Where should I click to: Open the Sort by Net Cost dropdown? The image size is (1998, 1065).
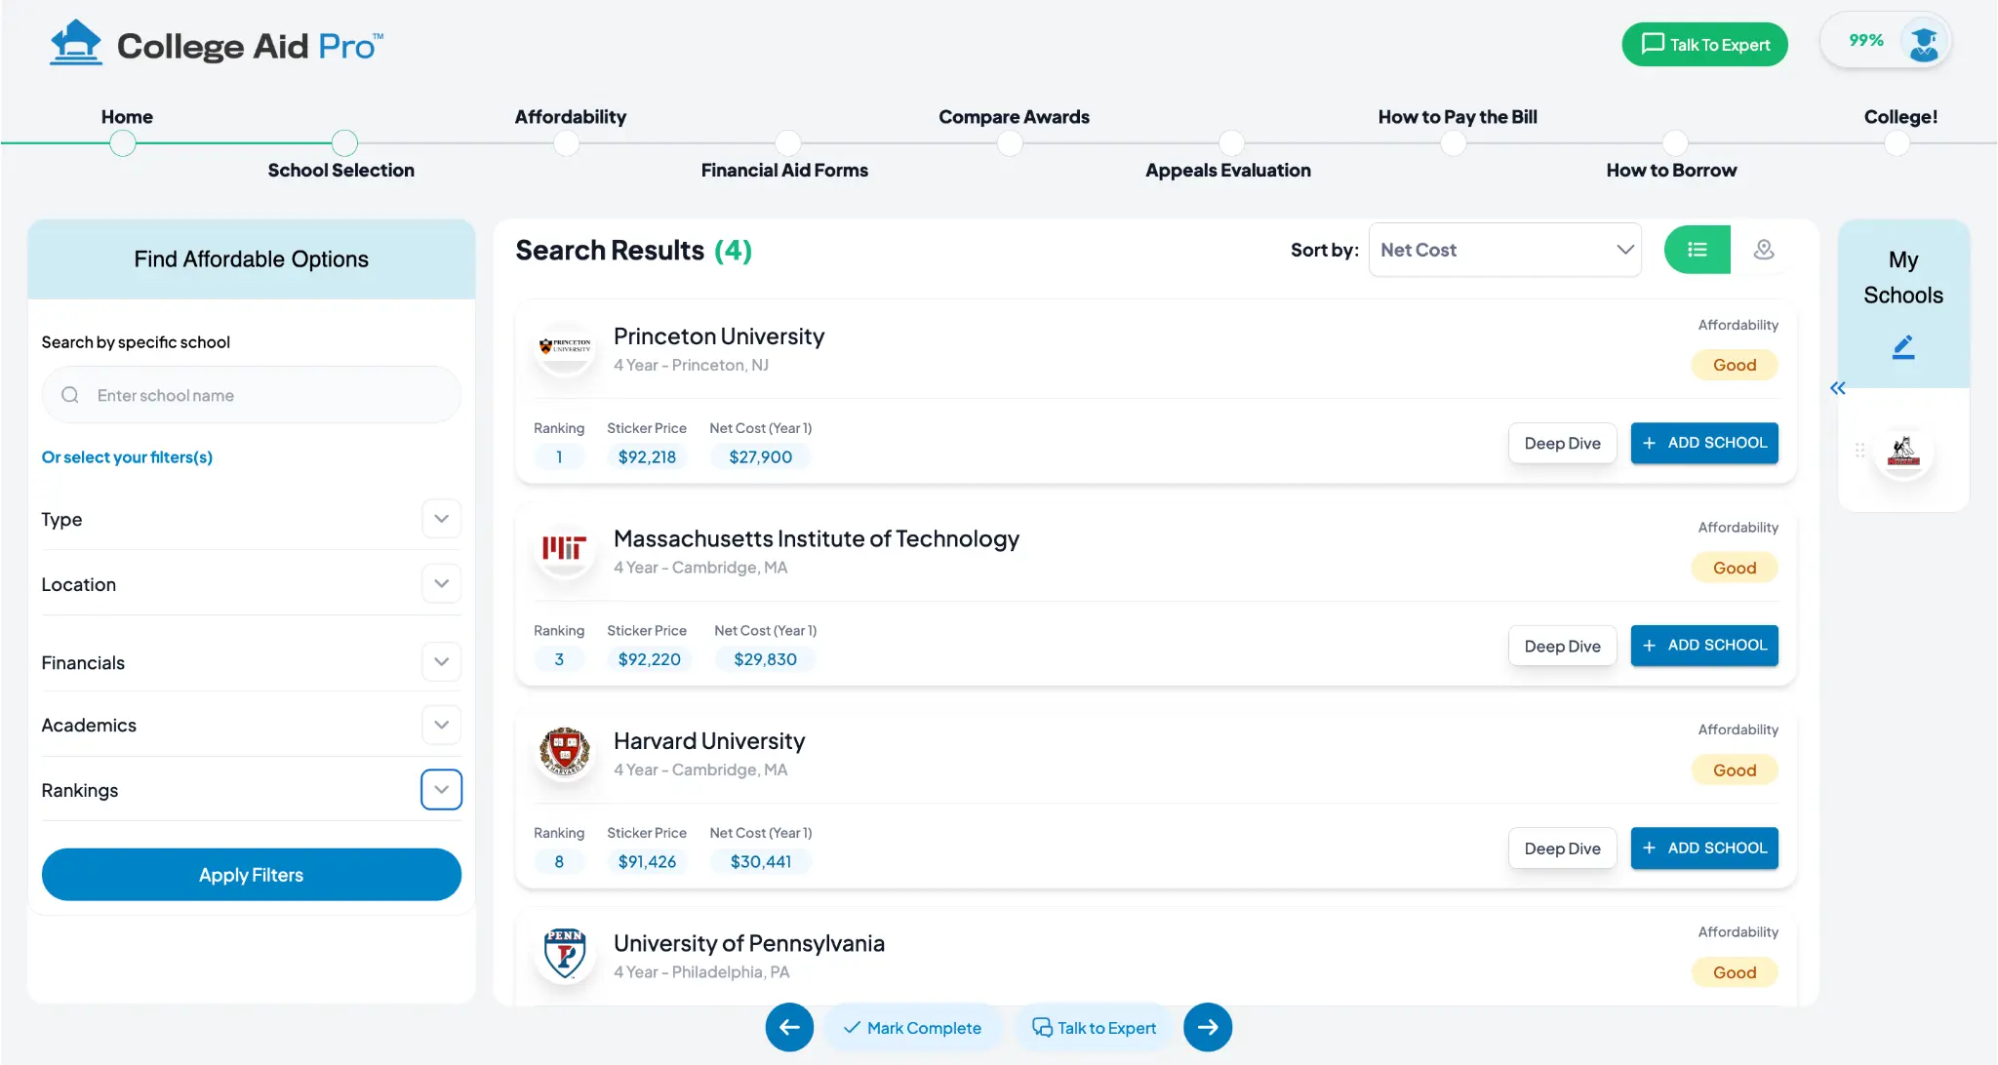[x=1504, y=250]
